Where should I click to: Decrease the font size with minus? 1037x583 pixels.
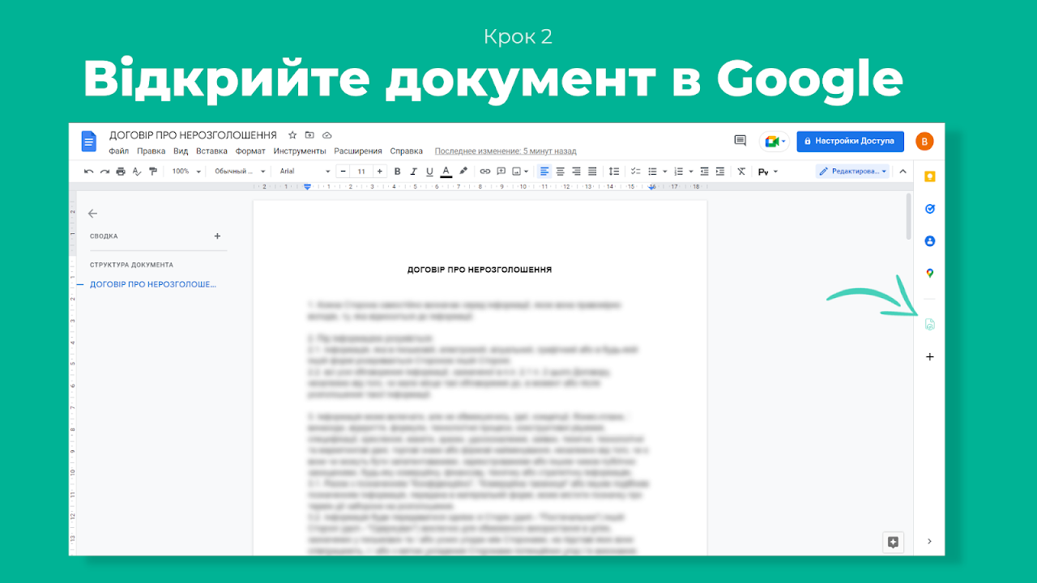tap(343, 172)
